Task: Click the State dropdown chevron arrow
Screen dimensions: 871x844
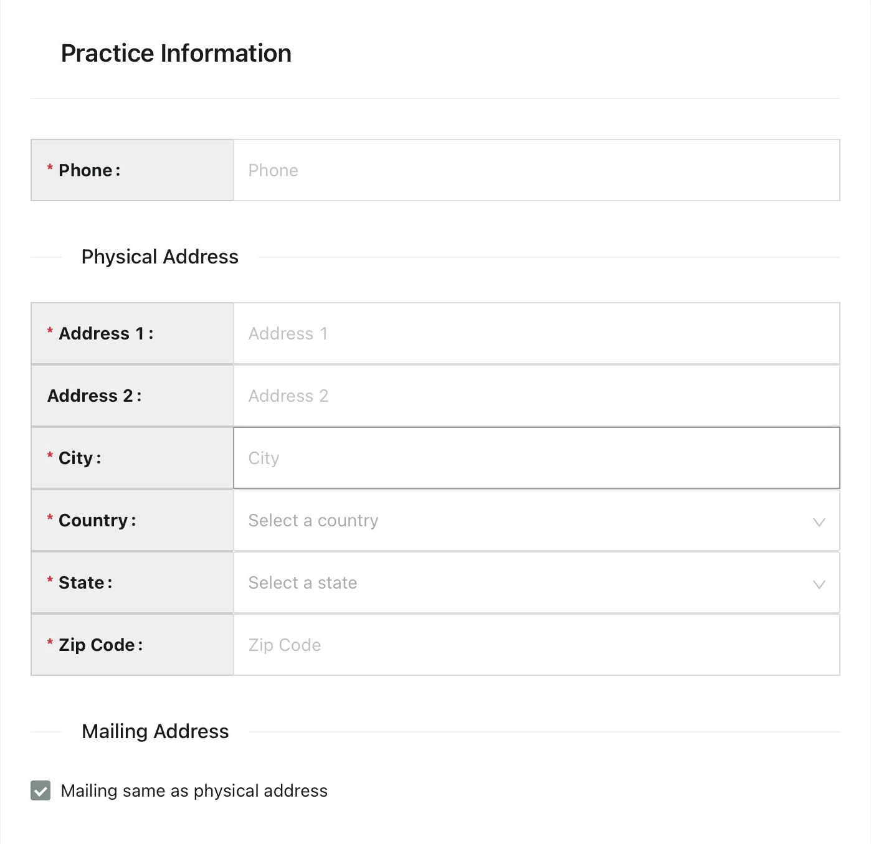Action: (x=819, y=584)
